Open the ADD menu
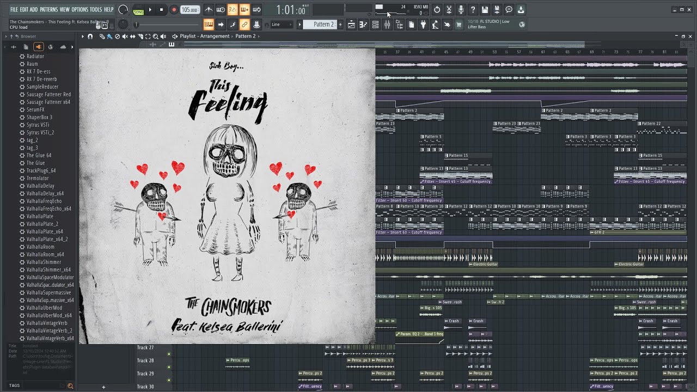 tap(34, 10)
